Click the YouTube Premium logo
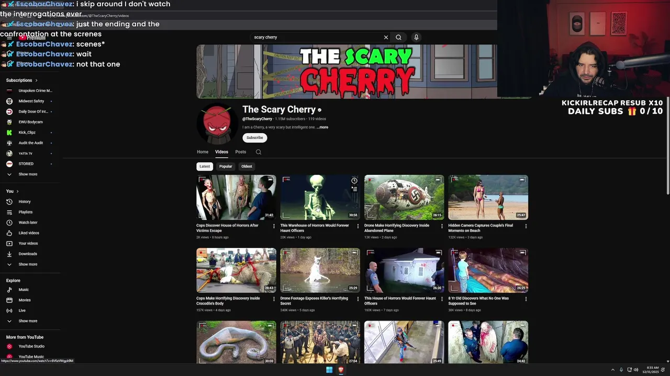The height and width of the screenshot is (376, 670). coord(32,38)
